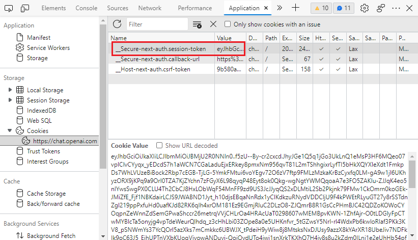
Task: Delete the selected cookie with the X icon
Action: (213, 24)
